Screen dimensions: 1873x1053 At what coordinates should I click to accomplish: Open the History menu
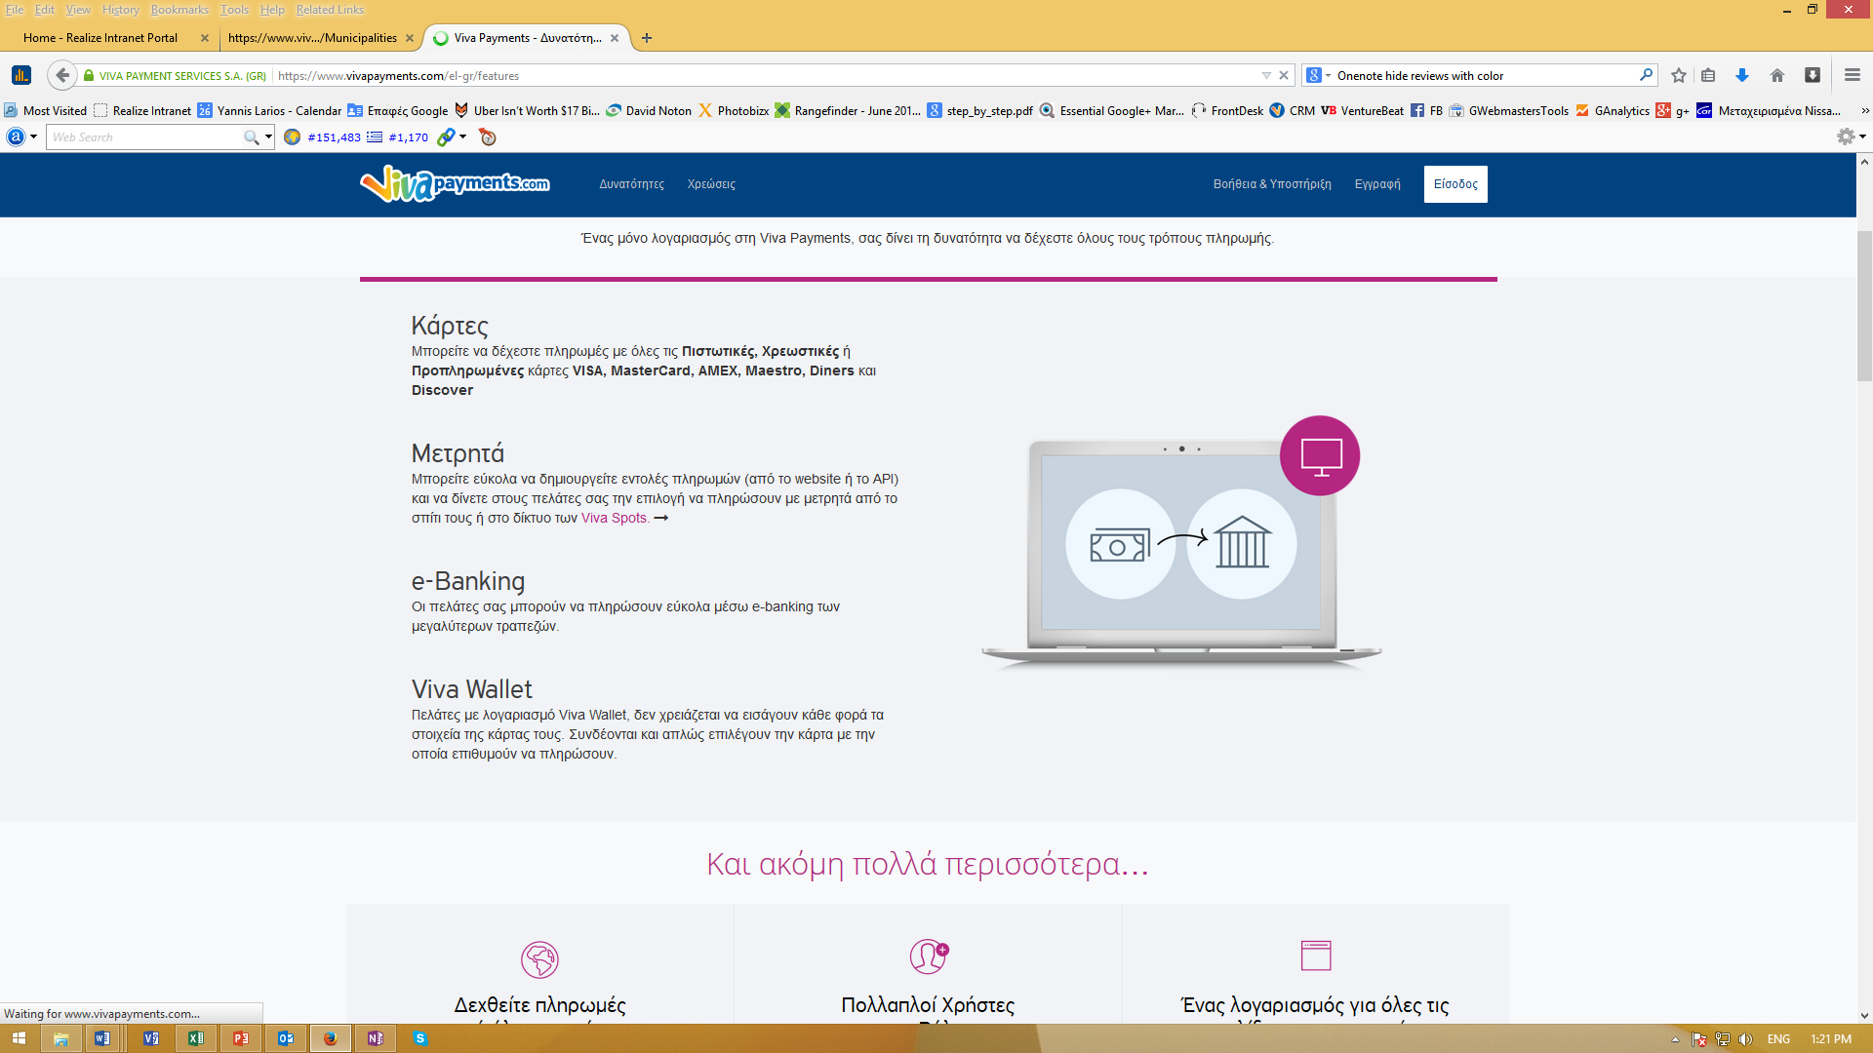(121, 10)
